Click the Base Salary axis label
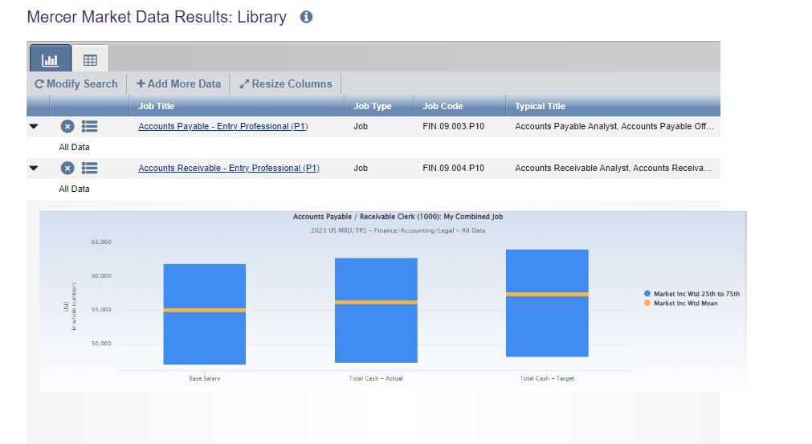This screenshot has width=812, height=444. (x=205, y=378)
